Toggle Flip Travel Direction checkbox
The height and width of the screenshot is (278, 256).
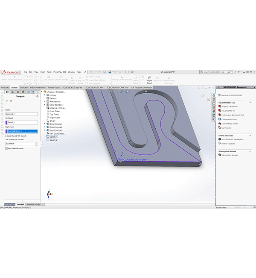(x=6, y=148)
